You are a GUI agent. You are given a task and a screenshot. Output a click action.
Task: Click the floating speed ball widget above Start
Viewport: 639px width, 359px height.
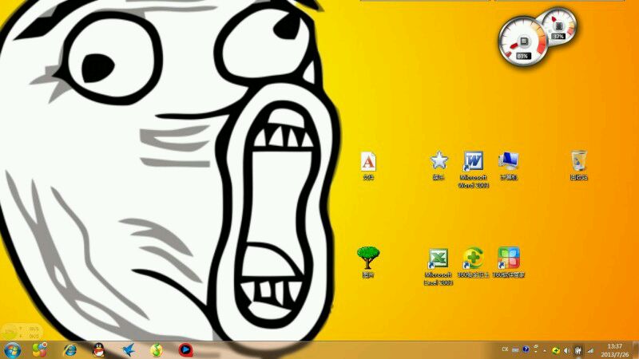22,332
